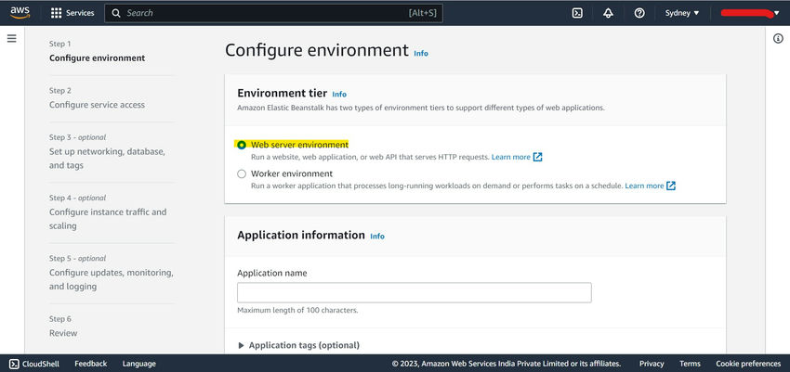Open the notifications bell
The width and height of the screenshot is (790, 372).
[608, 13]
